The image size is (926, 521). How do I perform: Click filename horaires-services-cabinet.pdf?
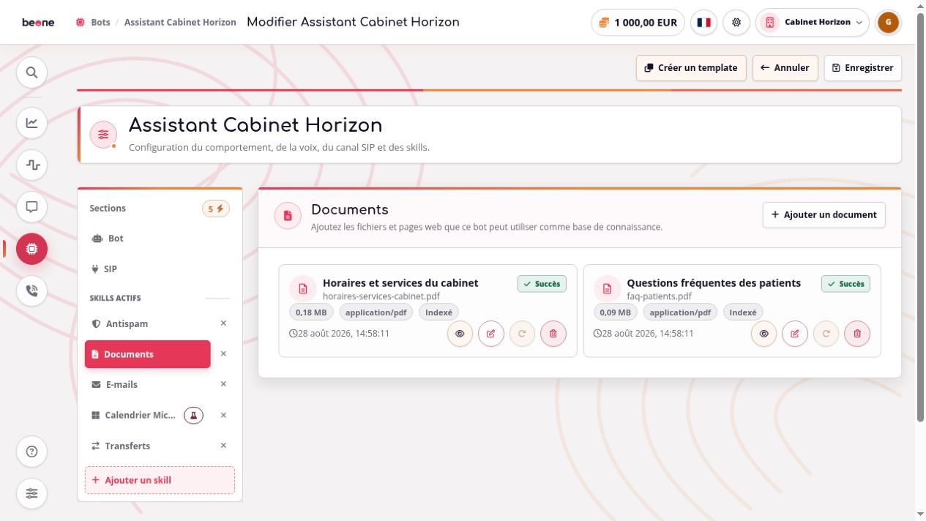tap(381, 296)
